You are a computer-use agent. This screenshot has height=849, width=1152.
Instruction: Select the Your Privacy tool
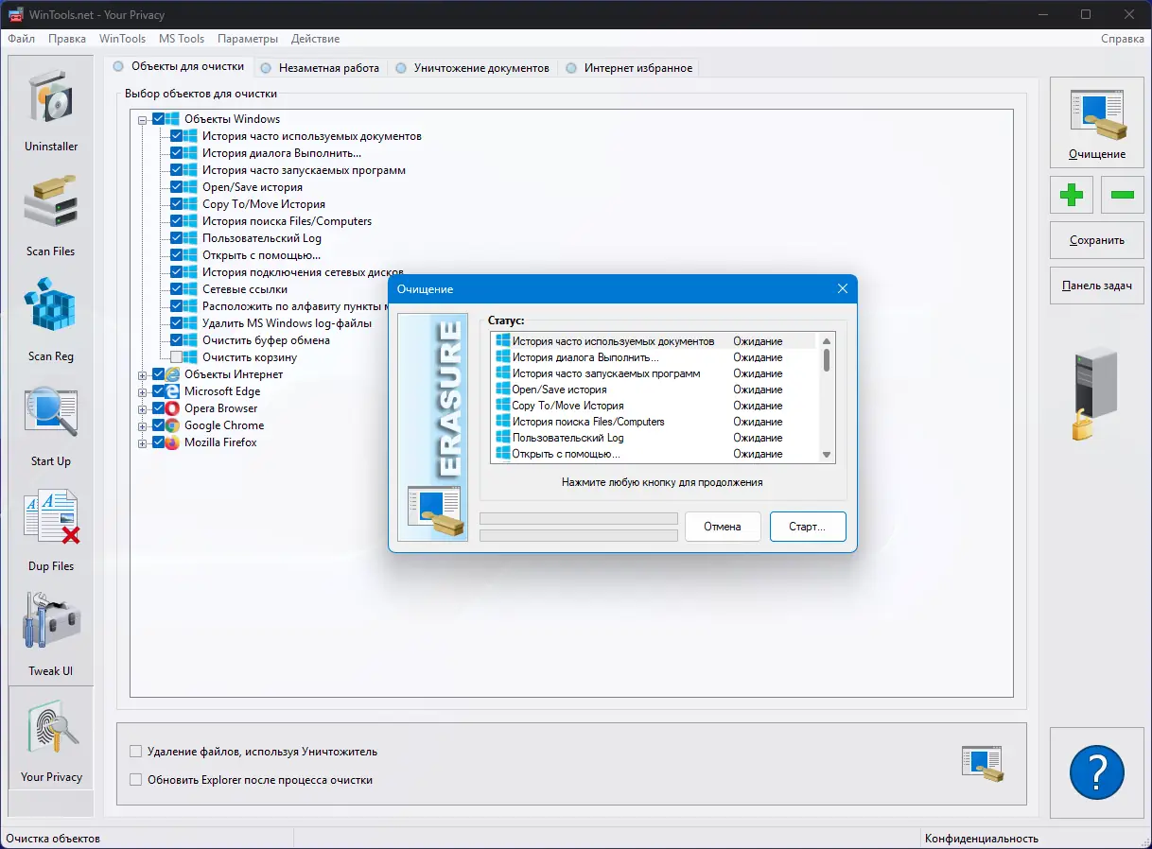point(51,739)
